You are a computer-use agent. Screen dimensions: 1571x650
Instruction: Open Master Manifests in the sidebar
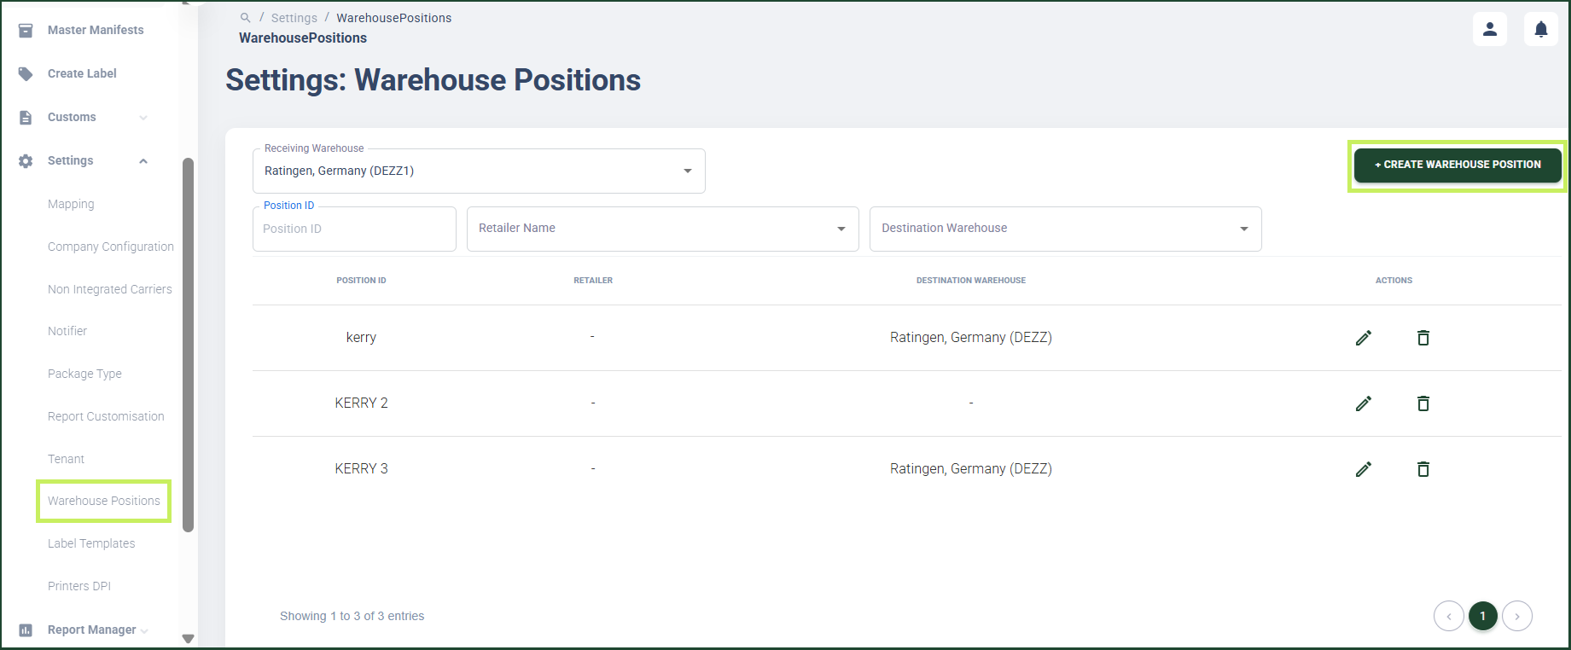pyautogui.click(x=96, y=30)
